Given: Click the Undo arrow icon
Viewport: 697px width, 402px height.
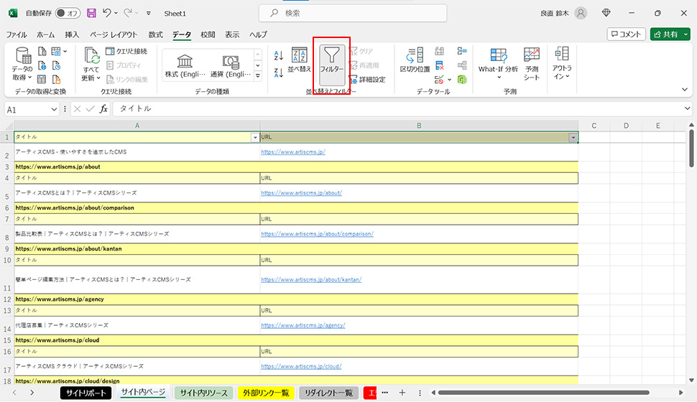Looking at the screenshot, I should tap(106, 14).
